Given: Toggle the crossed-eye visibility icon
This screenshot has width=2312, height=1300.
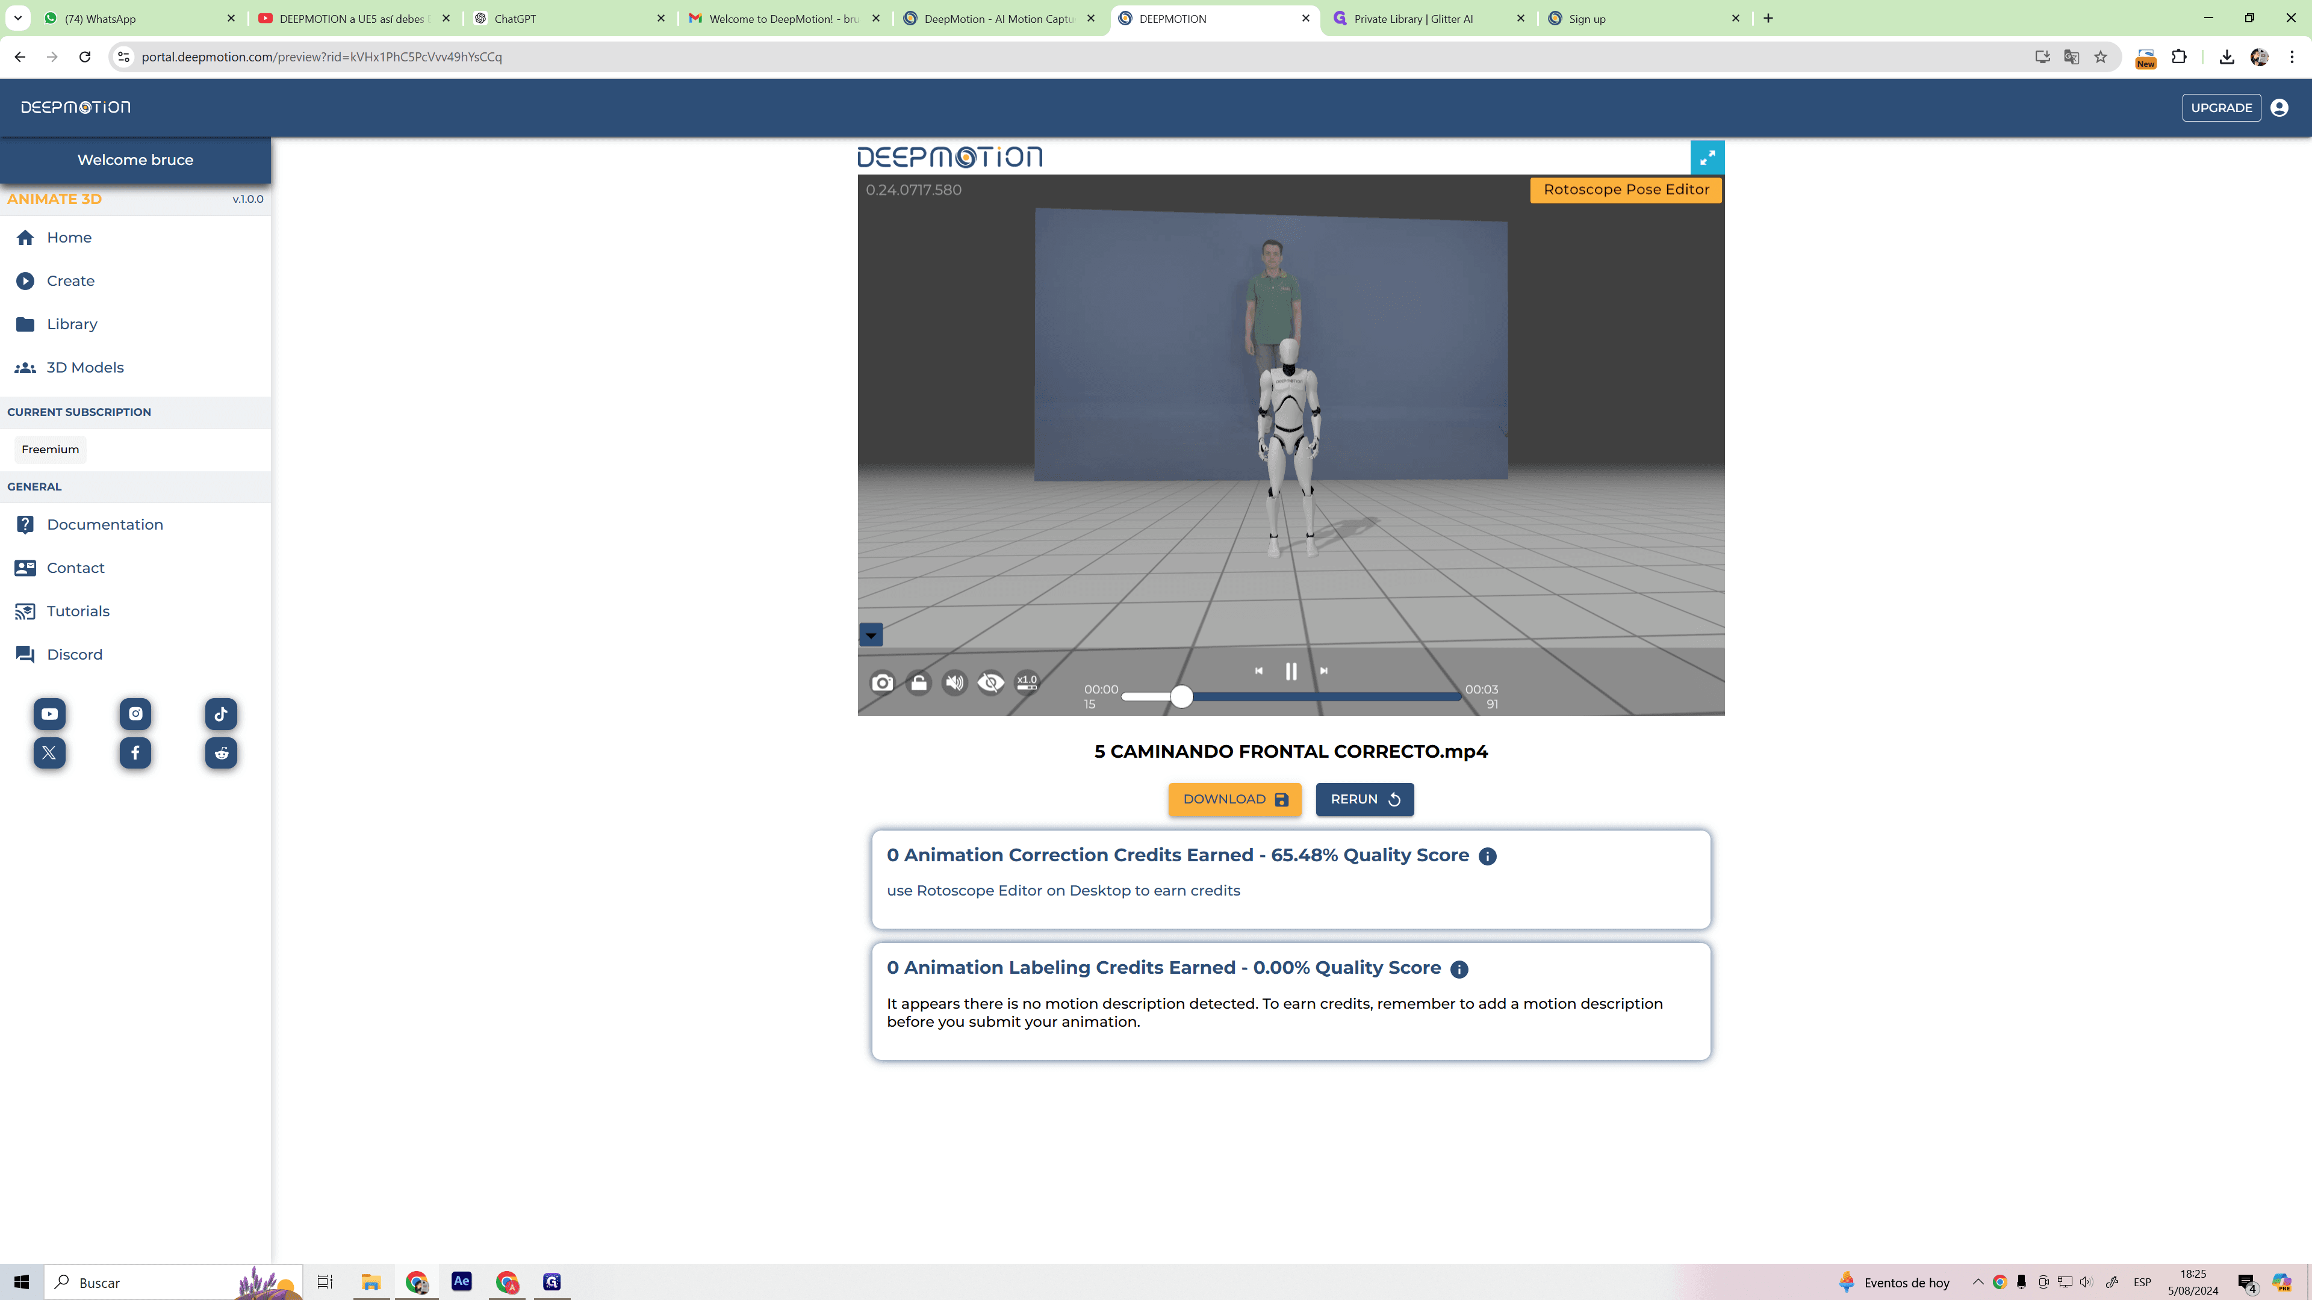Looking at the screenshot, I should 991,682.
